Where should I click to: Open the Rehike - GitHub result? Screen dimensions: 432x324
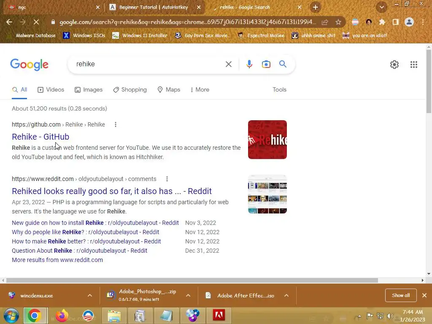(x=40, y=137)
